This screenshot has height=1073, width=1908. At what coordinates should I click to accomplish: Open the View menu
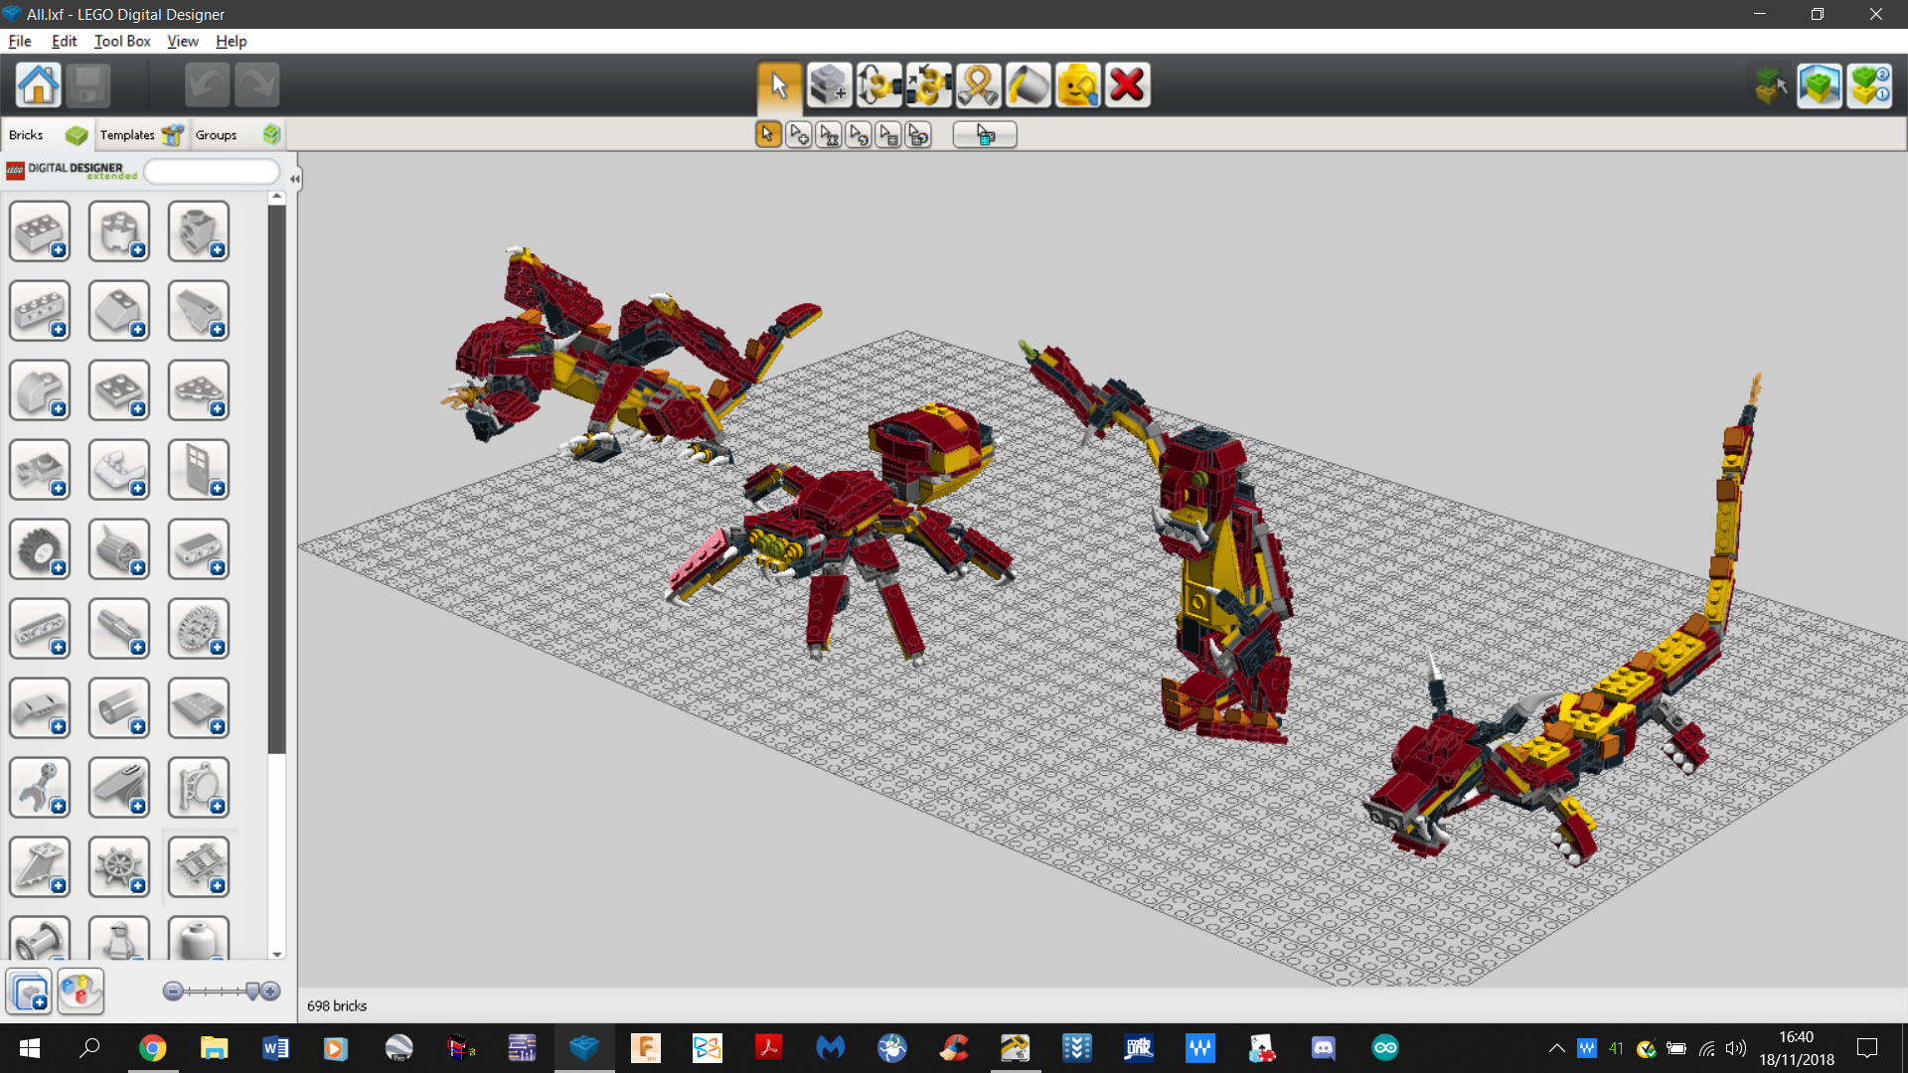pos(183,41)
